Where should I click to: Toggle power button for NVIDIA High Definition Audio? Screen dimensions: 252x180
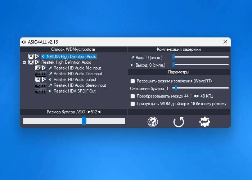pos(31,57)
